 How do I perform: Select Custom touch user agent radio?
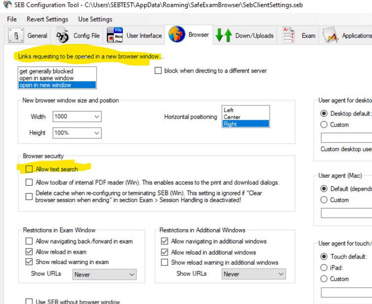324,279
